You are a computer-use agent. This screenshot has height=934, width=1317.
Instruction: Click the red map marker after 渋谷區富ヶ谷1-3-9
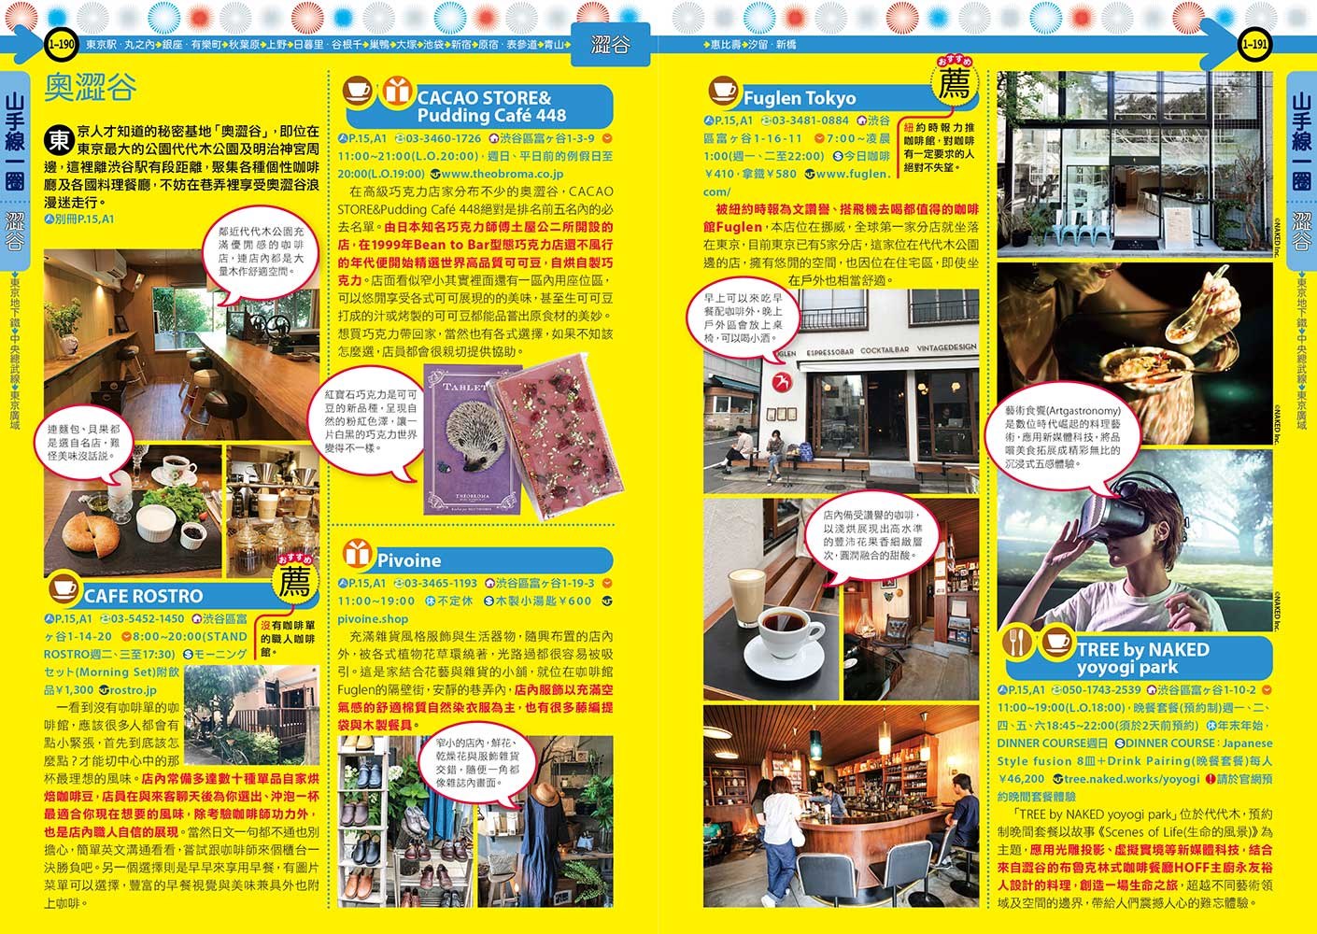pyautogui.click(x=606, y=138)
